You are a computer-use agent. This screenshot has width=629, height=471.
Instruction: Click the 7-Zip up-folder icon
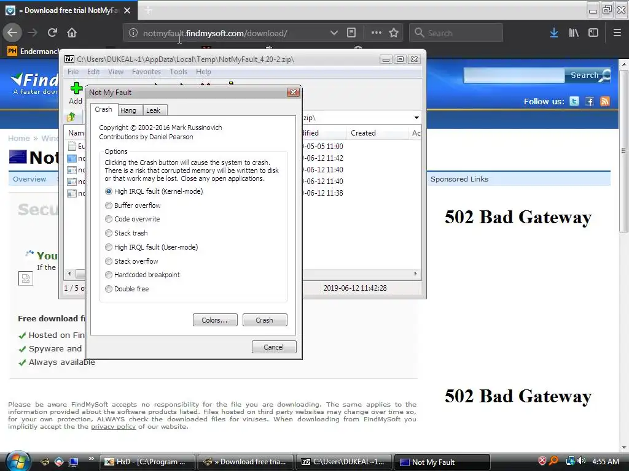(71, 117)
